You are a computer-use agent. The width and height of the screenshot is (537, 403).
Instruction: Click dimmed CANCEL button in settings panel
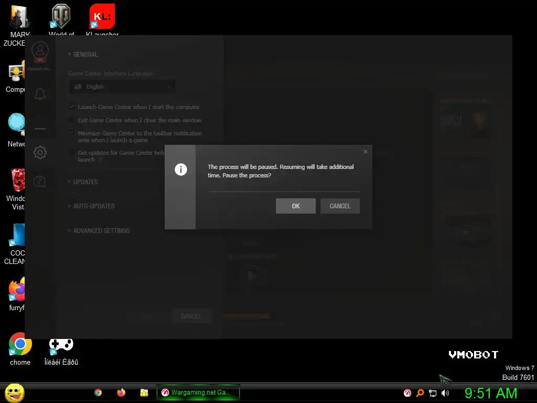tap(191, 316)
